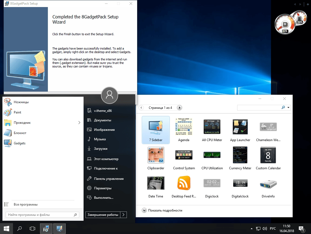Go to next gadget gallery page
This screenshot has height=234, width=311.
(x=179, y=108)
